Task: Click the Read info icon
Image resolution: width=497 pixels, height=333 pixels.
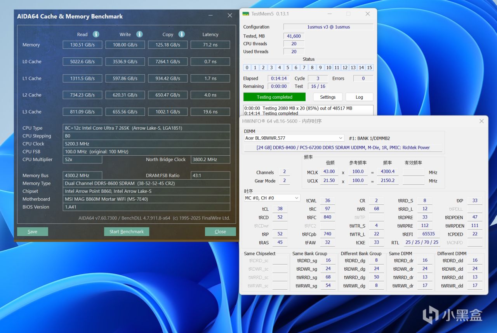Action: point(96,34)
